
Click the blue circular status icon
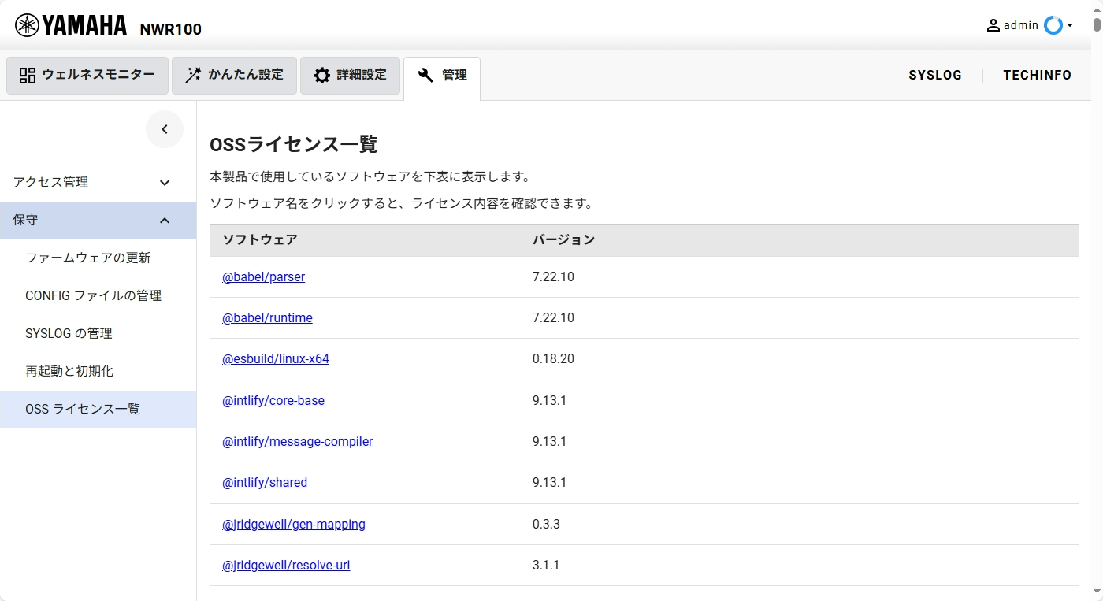click(x=1053, y=25)
